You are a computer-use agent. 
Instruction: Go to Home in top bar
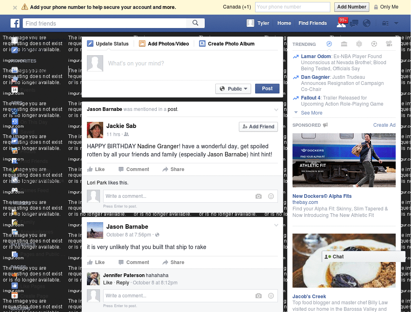284,23
